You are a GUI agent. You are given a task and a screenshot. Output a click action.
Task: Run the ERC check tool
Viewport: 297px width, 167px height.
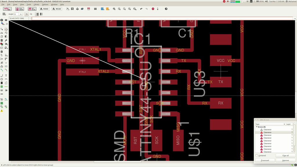2,107
